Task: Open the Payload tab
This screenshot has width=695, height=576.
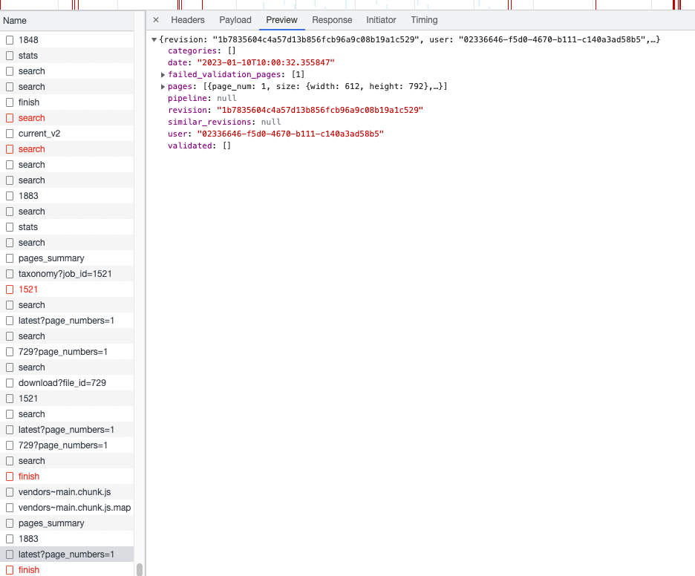Action: [x=235, y=20]
